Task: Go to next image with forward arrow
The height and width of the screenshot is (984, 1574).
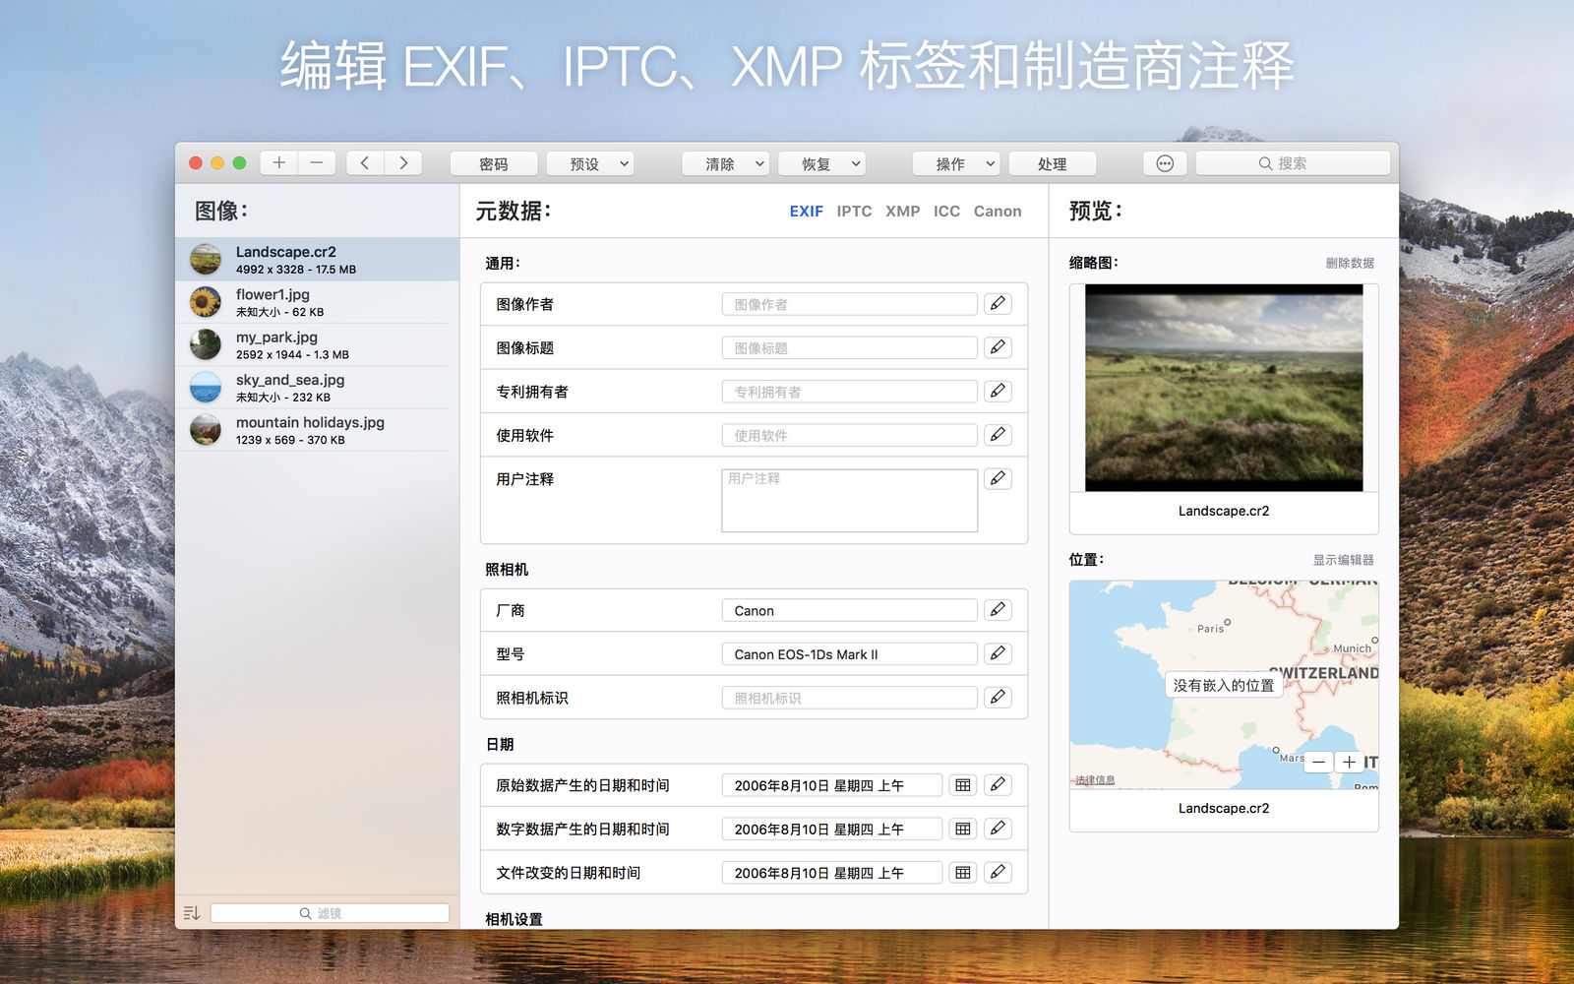Action: (x=403, y=163)
